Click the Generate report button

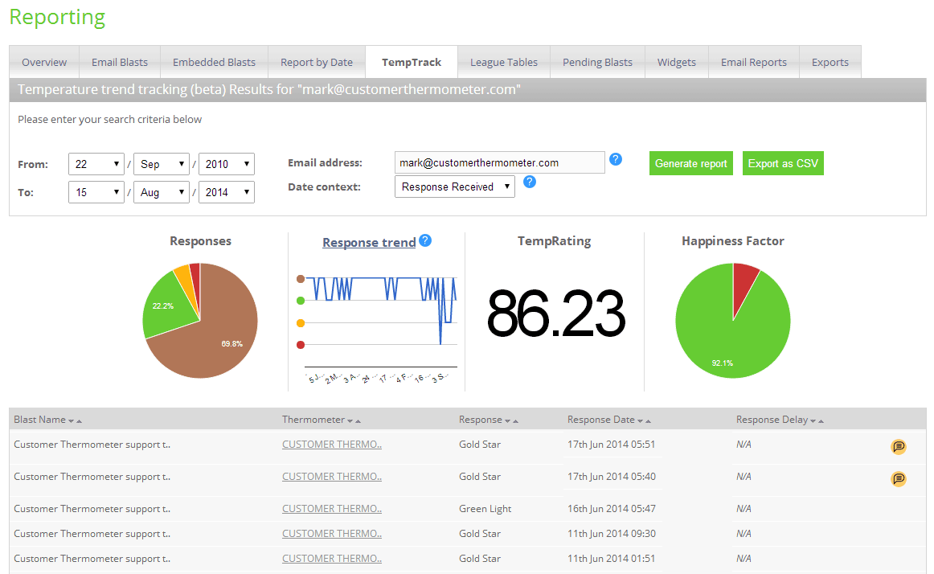pos(691,163)
